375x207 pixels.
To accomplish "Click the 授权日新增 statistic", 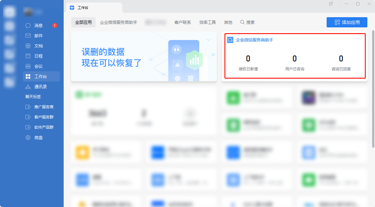I will pyautogui.click(x=248, y=63).
